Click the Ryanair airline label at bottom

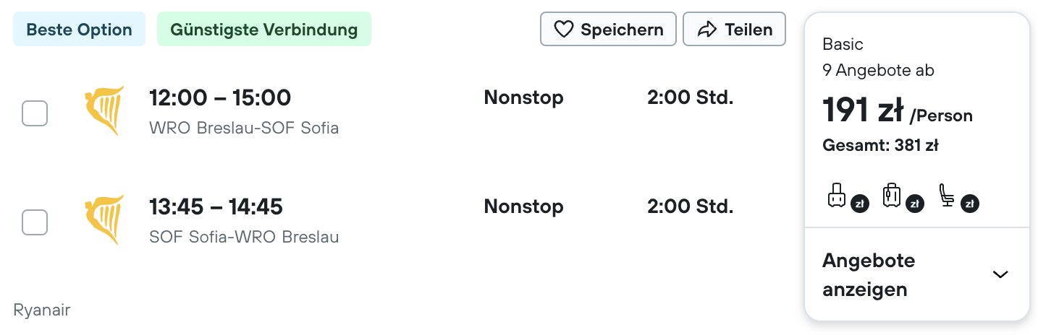pyautogui.click(x=42, y=310)
